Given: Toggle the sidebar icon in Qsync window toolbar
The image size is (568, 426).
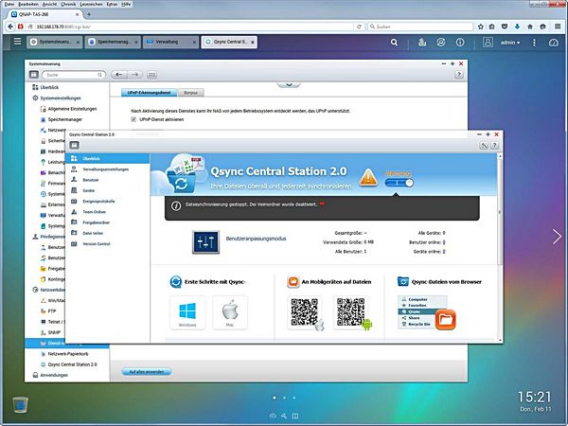Looking at the screenshot, I should 74,145.
